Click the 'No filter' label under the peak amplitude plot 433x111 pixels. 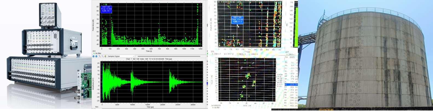(98, 53)
